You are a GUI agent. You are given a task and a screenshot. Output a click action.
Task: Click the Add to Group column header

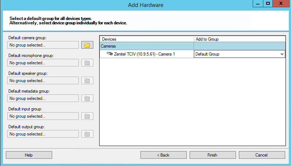tap(239, 39)
